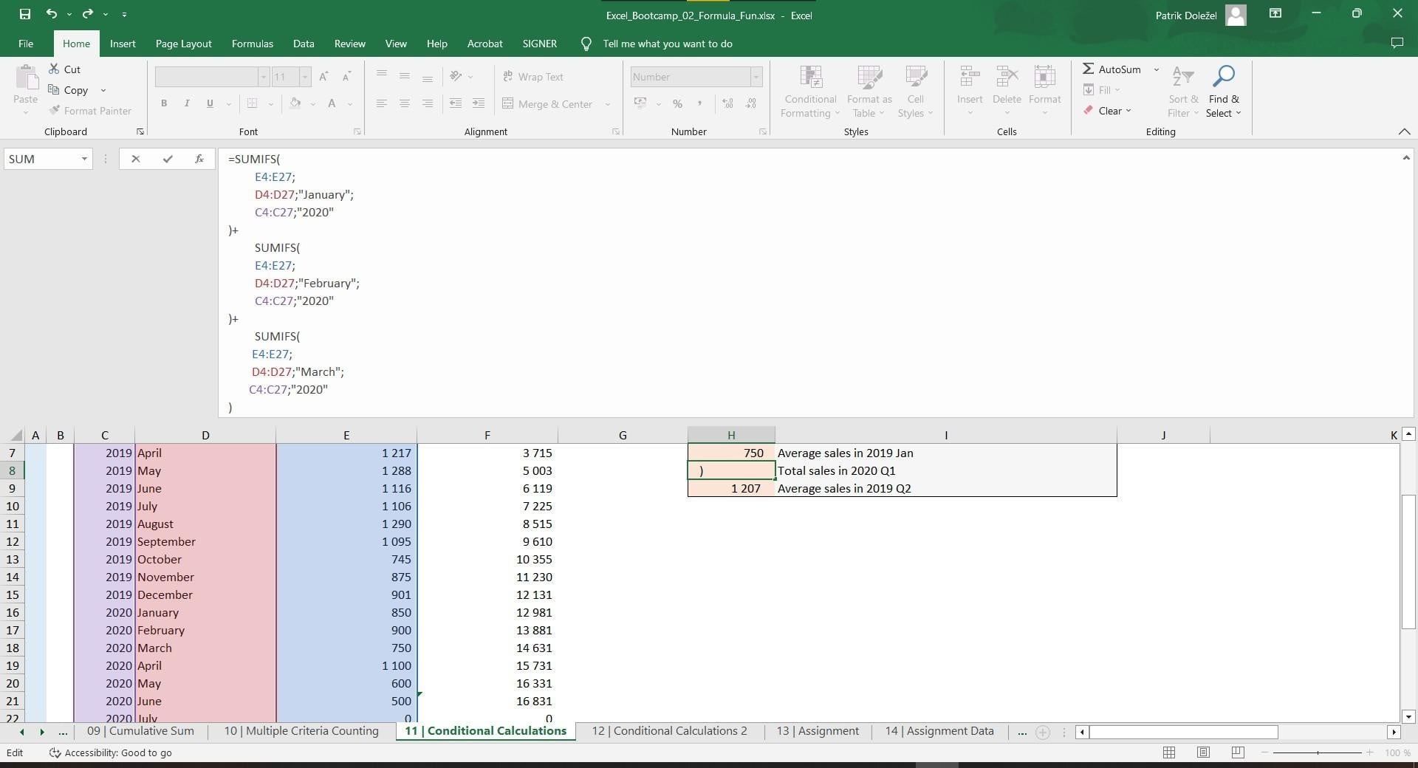Apply comma style format

click(699, 104)
